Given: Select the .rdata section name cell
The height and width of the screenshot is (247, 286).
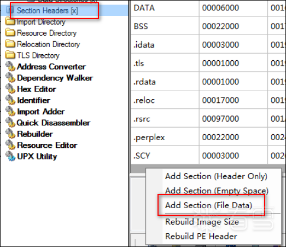Looking at the screenshot, I should click(165, 82).
